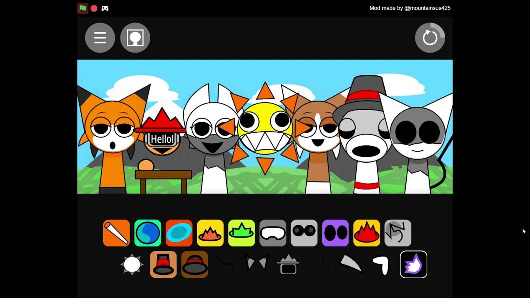The image size is (530, 298).
Task: Select the gray scribble sound icon
Action: [x=398, y=233]
